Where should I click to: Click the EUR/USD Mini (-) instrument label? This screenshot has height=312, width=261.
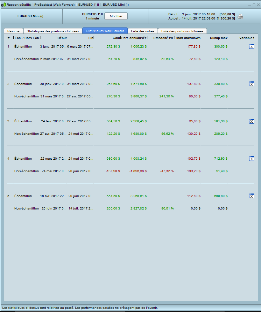pos(30,16)
